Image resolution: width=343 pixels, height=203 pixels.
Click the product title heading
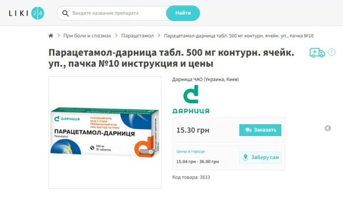tap(171, 58)
